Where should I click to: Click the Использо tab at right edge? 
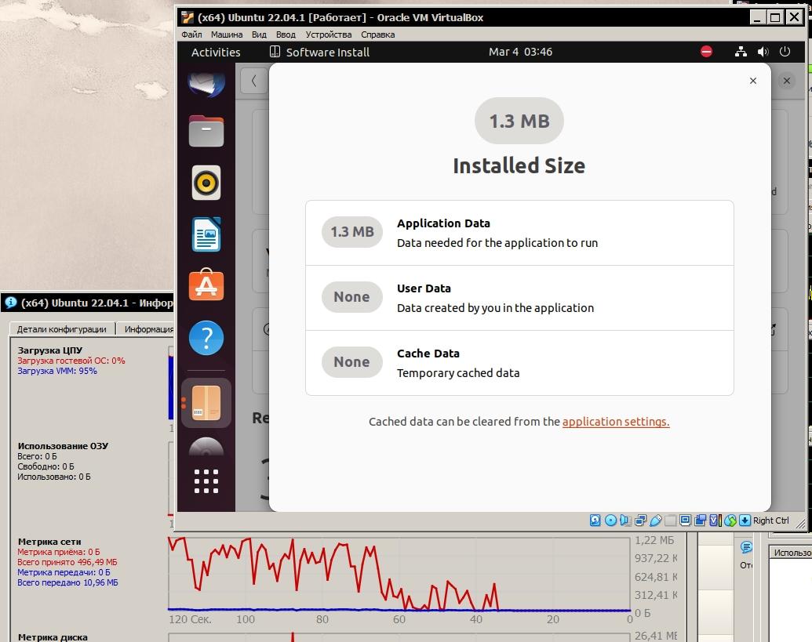(x=792, y=553)
